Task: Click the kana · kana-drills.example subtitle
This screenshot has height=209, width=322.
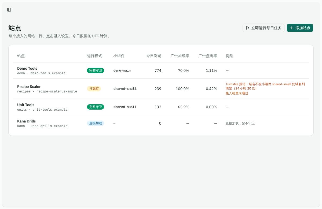Action: click(42, 126)
